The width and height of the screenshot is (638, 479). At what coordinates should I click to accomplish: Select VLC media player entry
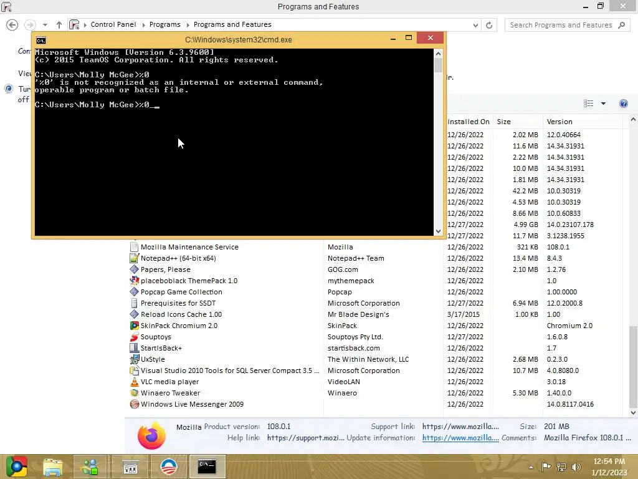point(169,382)
